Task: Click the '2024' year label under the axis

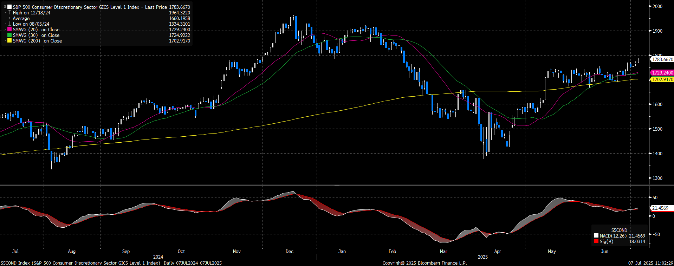Action: click(158, 257)
